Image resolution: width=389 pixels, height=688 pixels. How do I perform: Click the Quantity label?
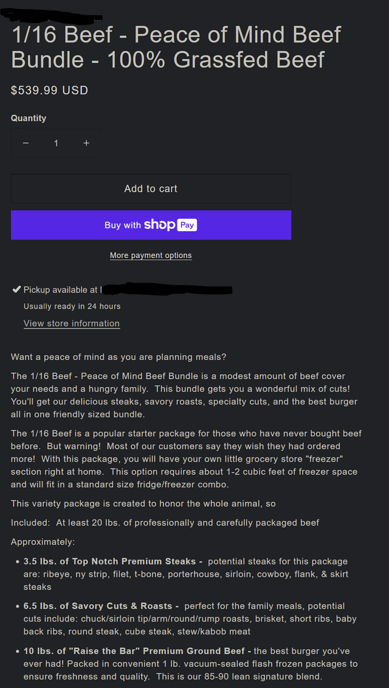[x=29, y=118]
